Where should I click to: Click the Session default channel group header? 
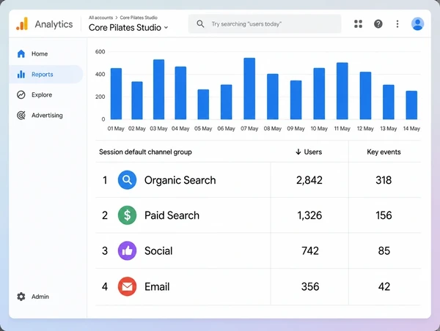tap(145, 152)
